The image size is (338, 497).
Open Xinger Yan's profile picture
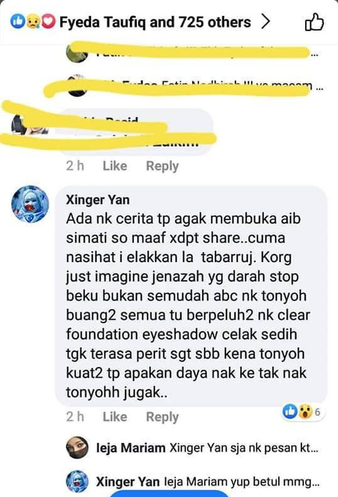coord(30,204)
